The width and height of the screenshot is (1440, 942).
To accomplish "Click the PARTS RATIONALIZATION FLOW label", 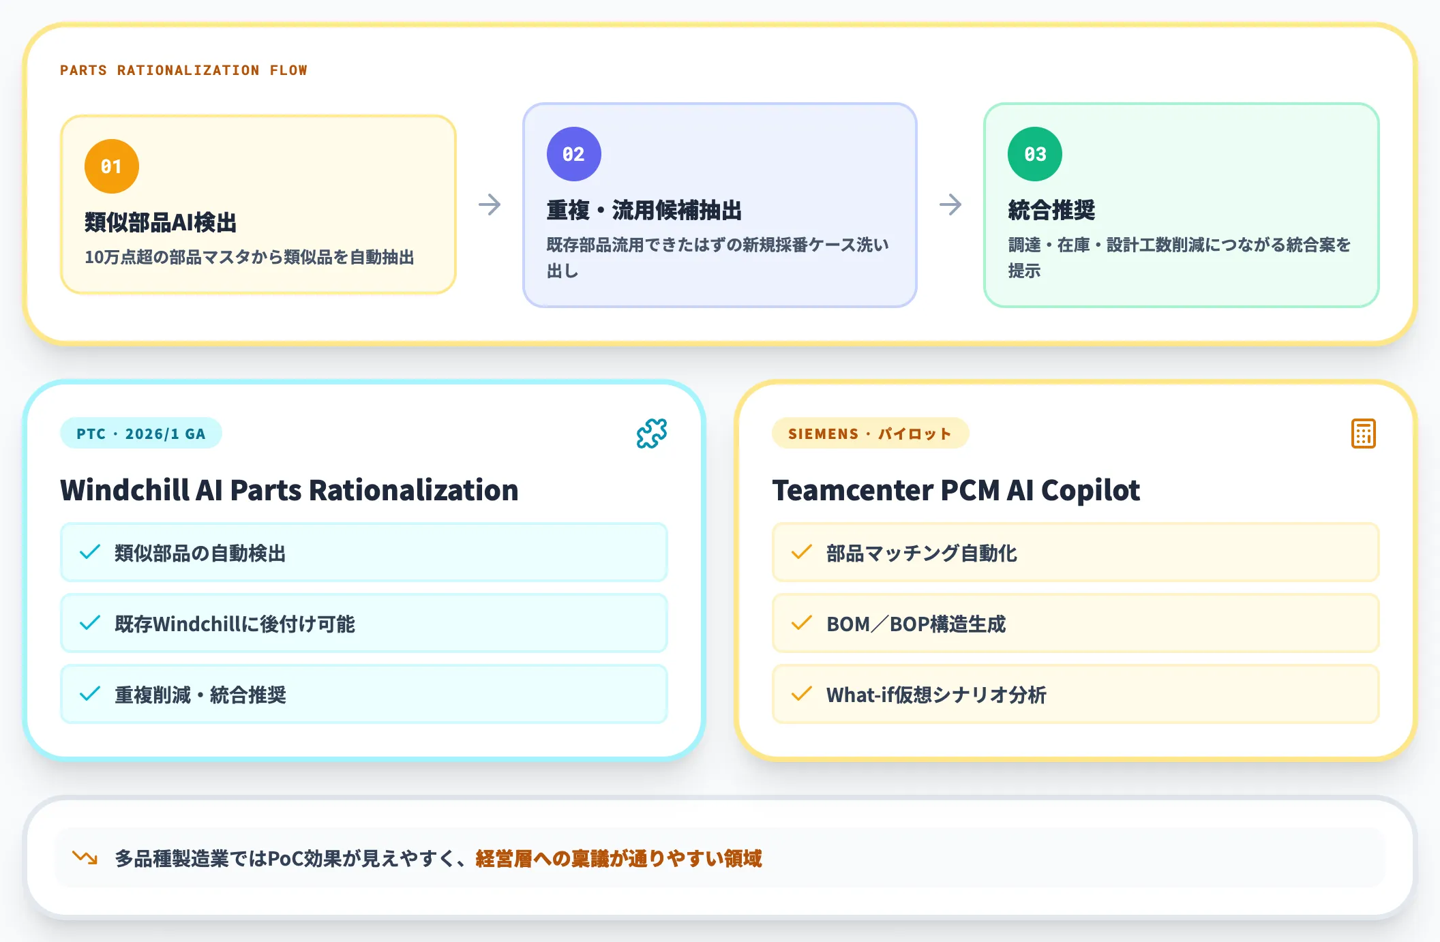I will pos(183,70).
